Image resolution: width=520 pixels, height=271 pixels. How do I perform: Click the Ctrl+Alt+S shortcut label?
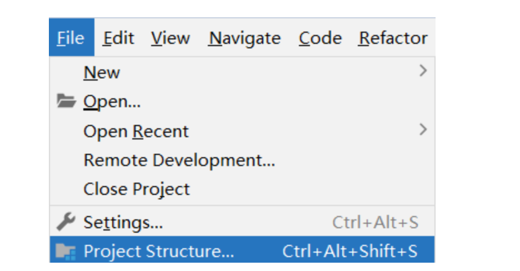coord(376,222)
